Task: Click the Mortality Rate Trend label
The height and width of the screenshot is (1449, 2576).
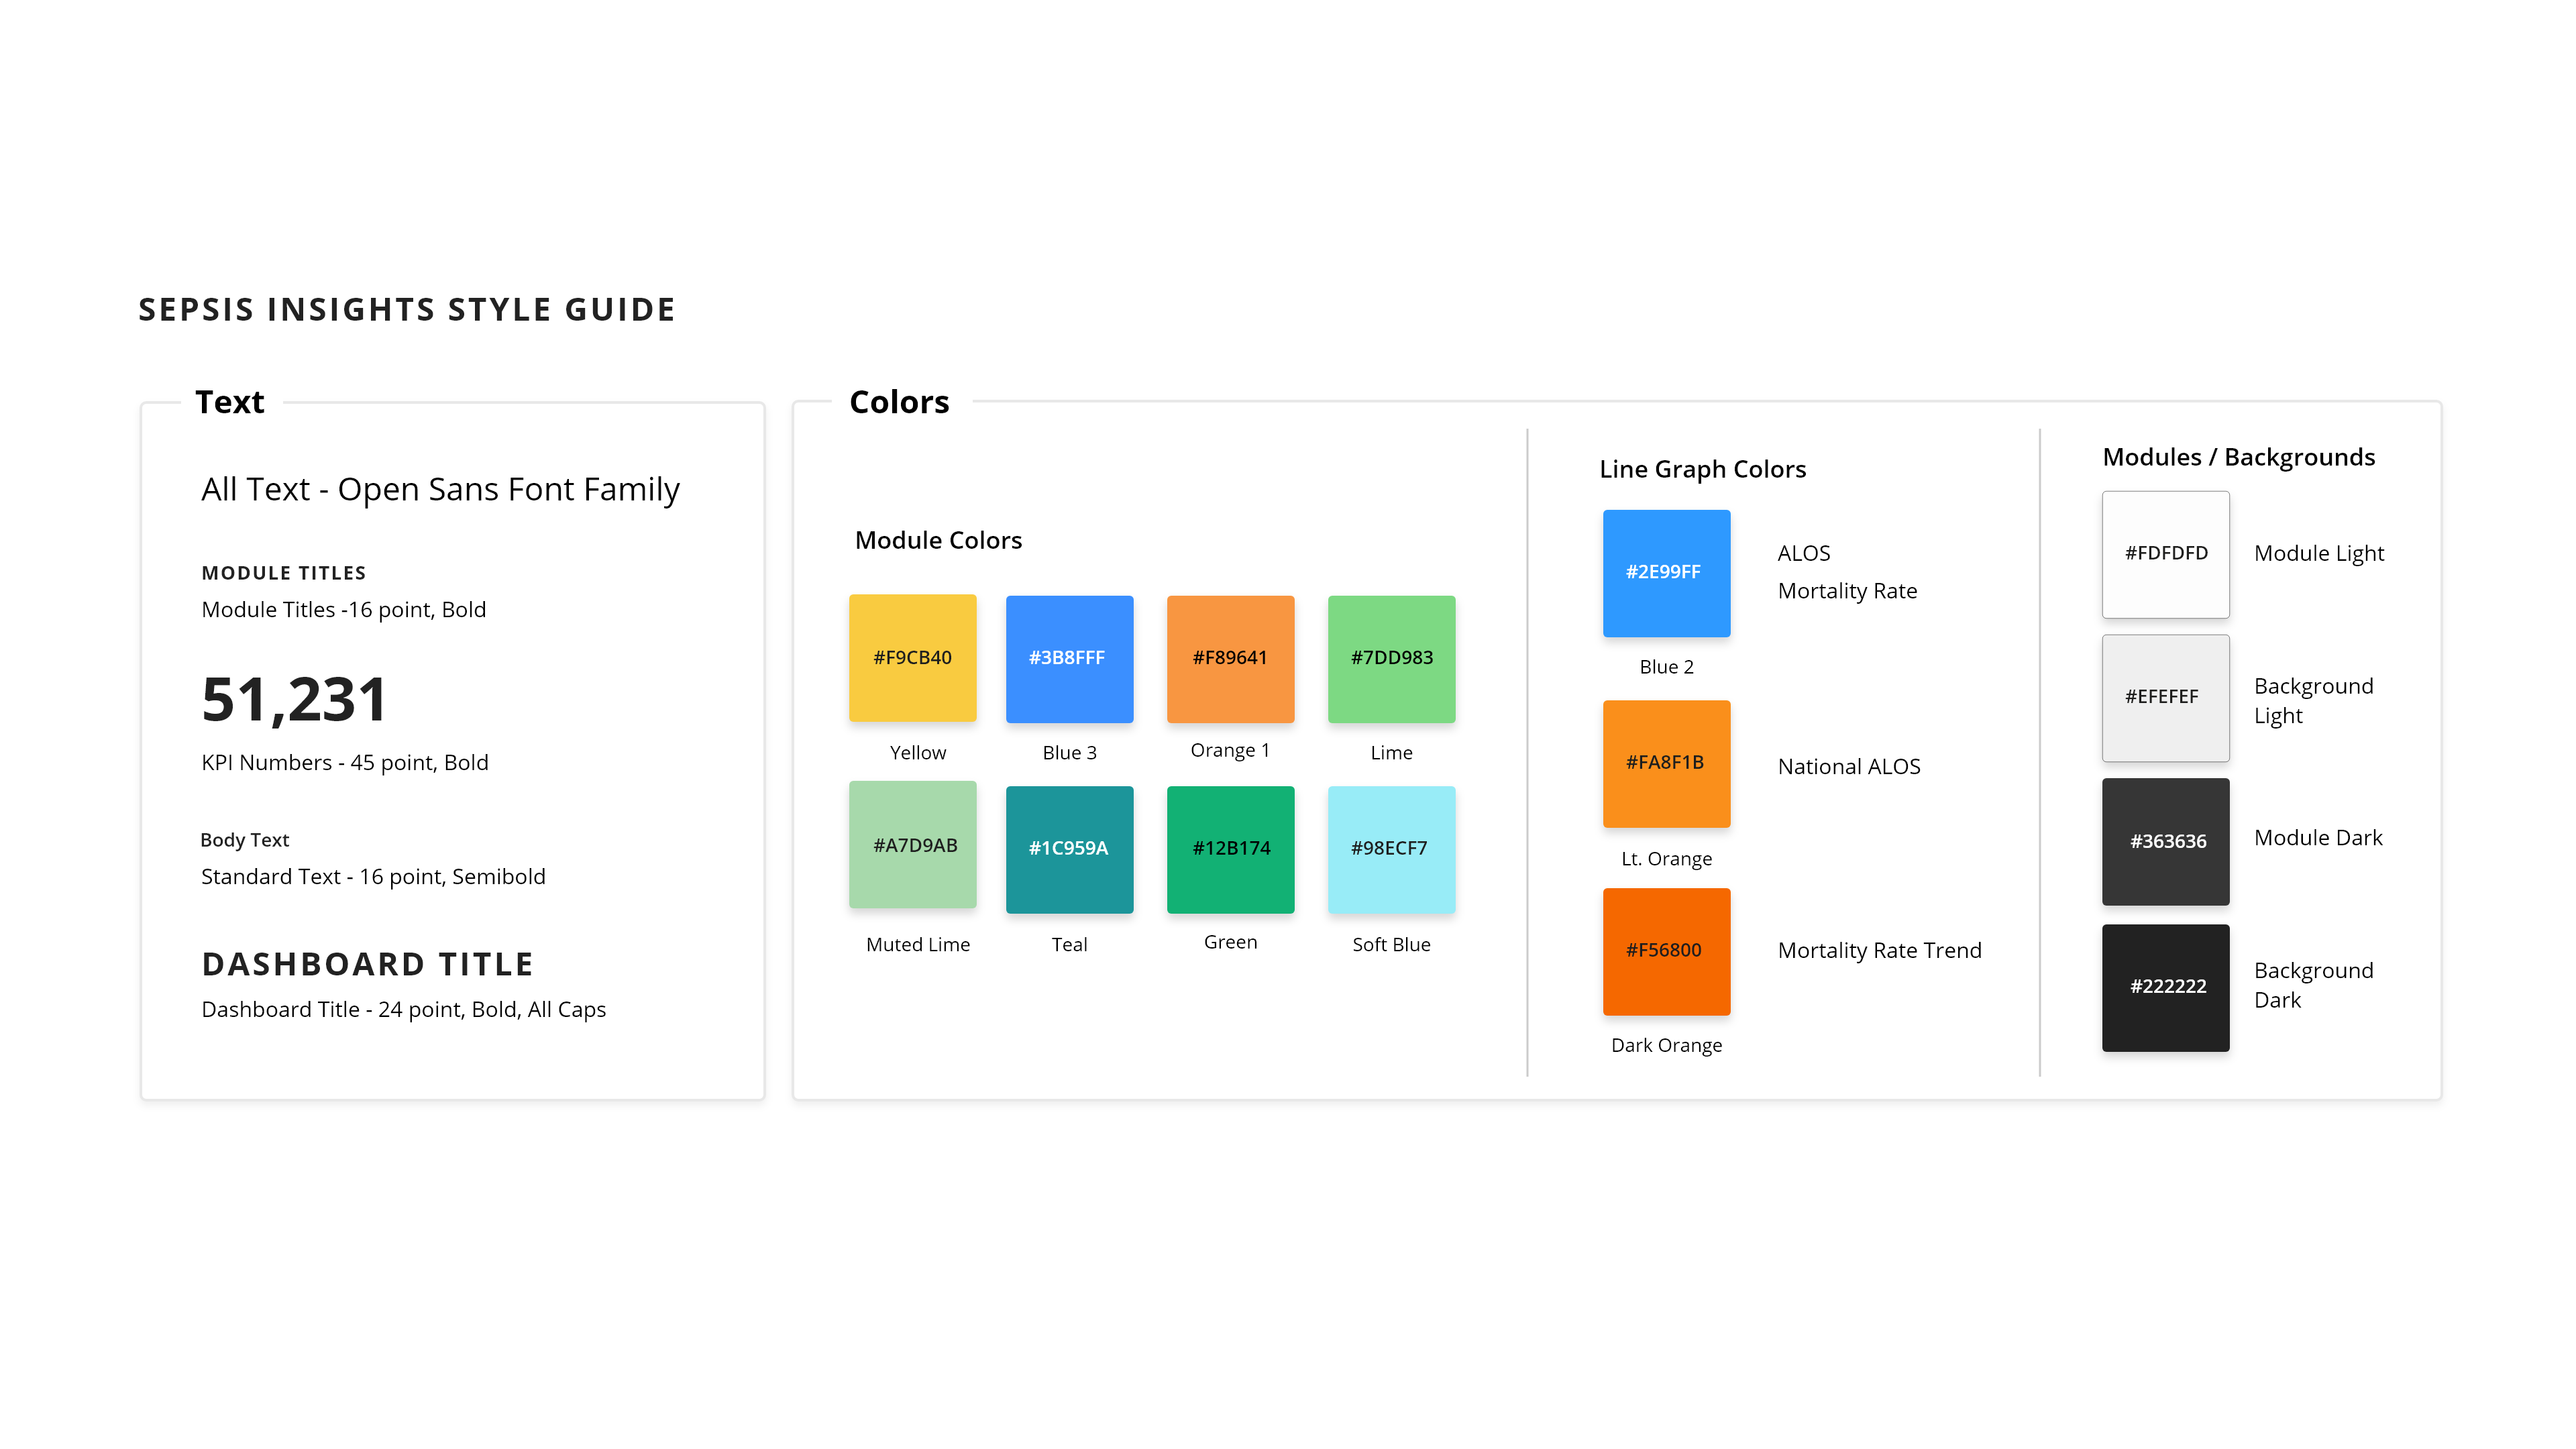Action: [1879, 951]
